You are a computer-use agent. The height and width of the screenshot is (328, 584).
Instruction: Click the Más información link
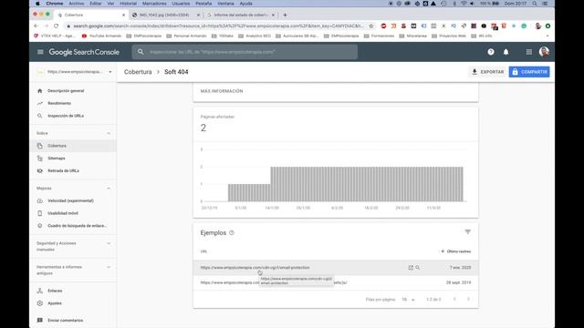click(222, 91)
